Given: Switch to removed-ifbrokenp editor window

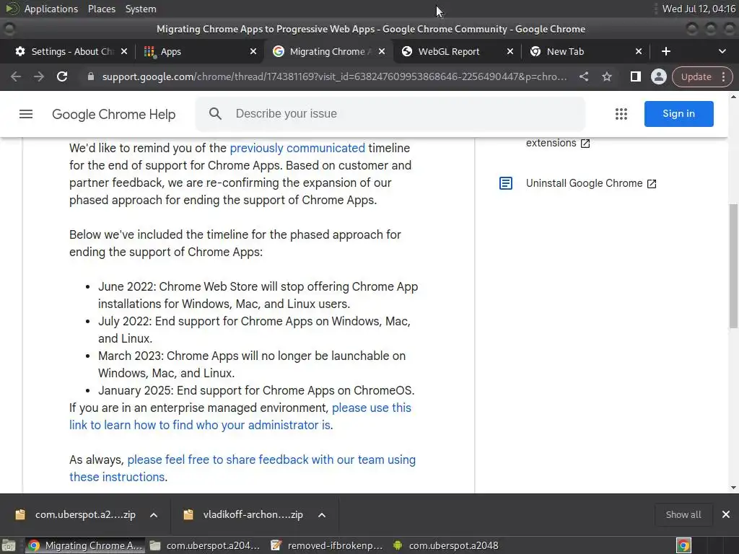Looking at the screenshot, I should [x=328, y=545].
